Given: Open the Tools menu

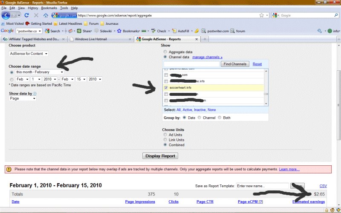Looking at the screenshot, I should click(x=64, y=8).
